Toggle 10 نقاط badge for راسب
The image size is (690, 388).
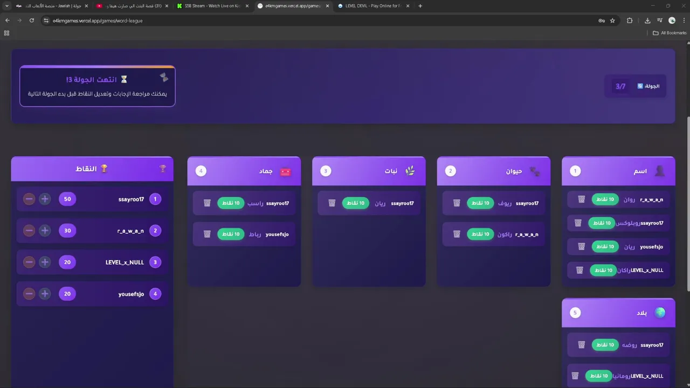(x=231, y=203)
